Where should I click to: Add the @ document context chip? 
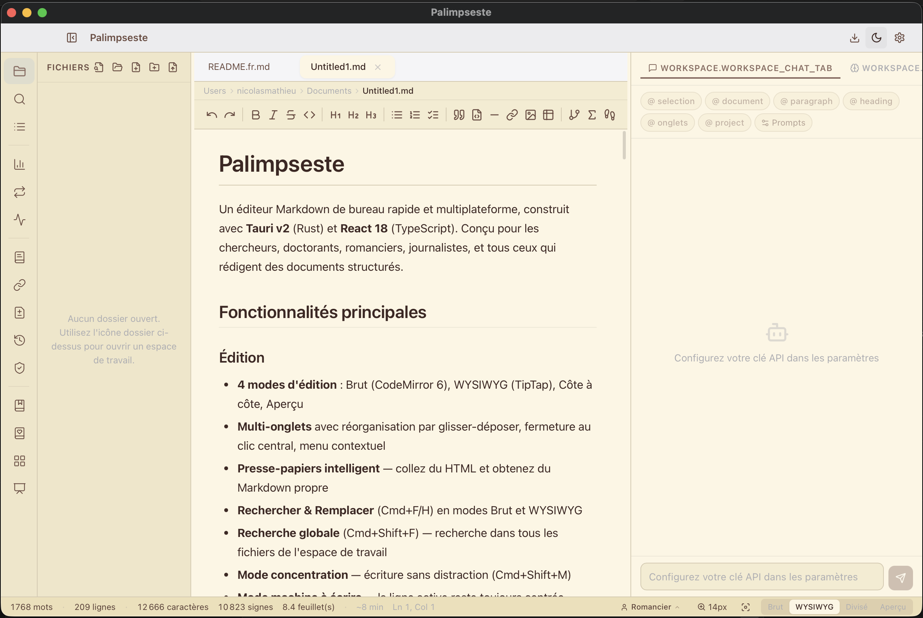click(x=738, y=101)
